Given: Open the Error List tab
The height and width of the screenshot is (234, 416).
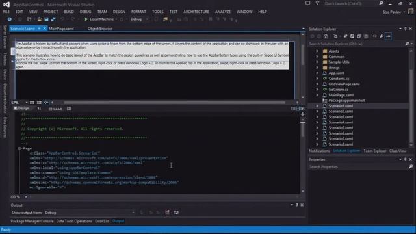Looking at the screenshot, I should click(x=102, y=221).
